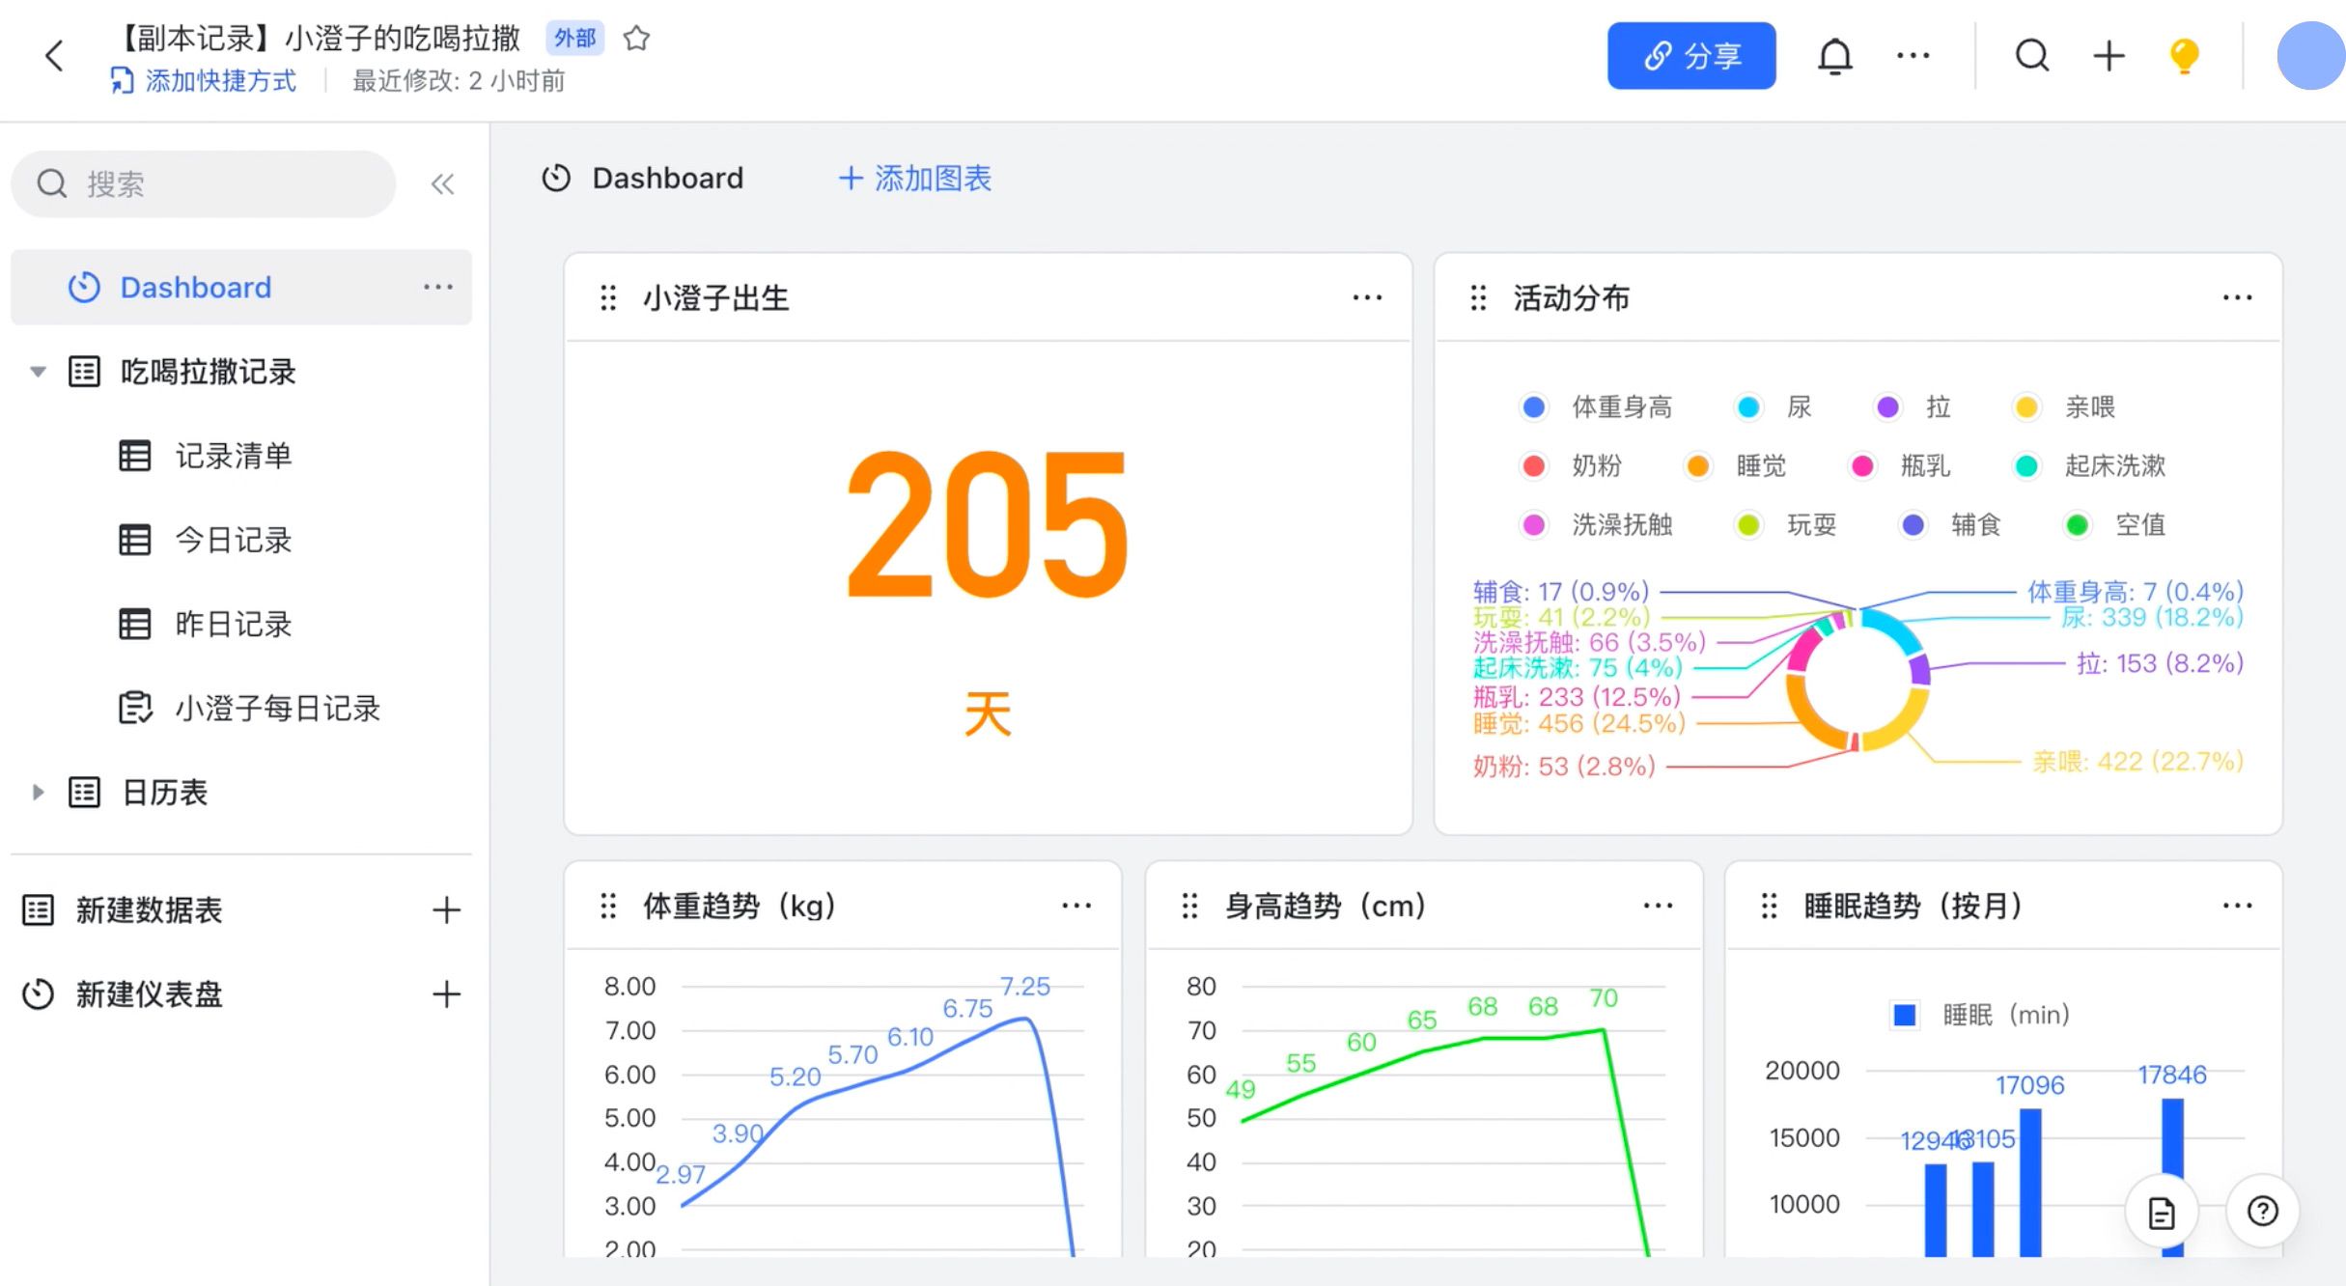Click the 搜索 input field

pos(203,183)
